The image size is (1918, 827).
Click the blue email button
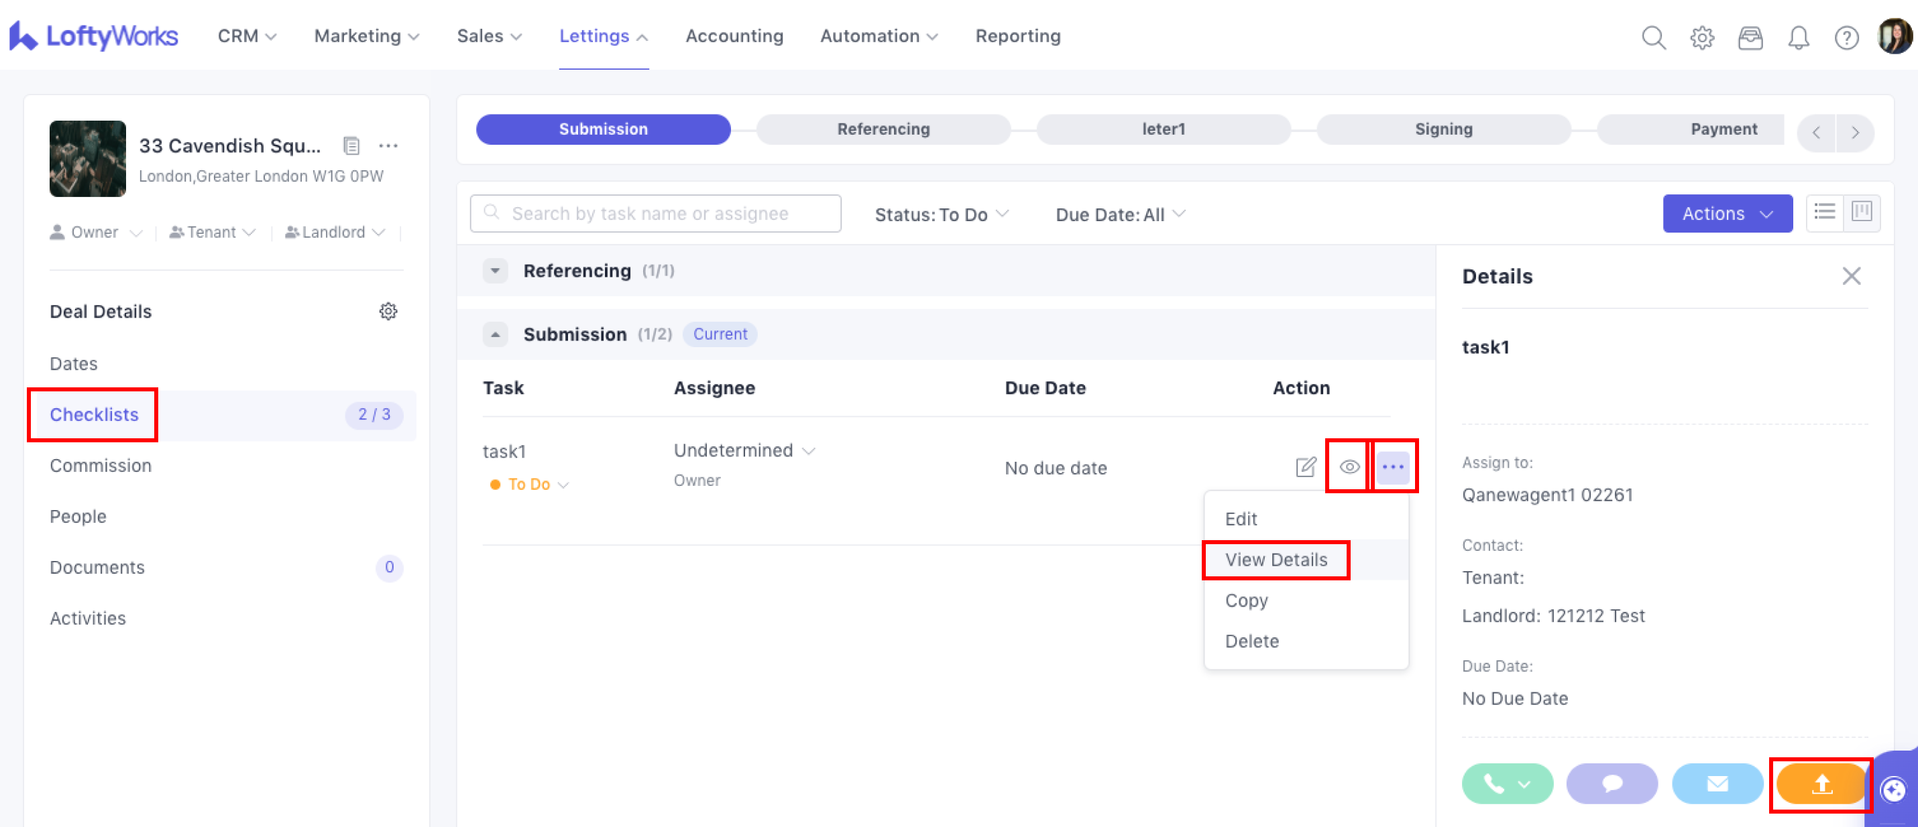click(1716, 783)
